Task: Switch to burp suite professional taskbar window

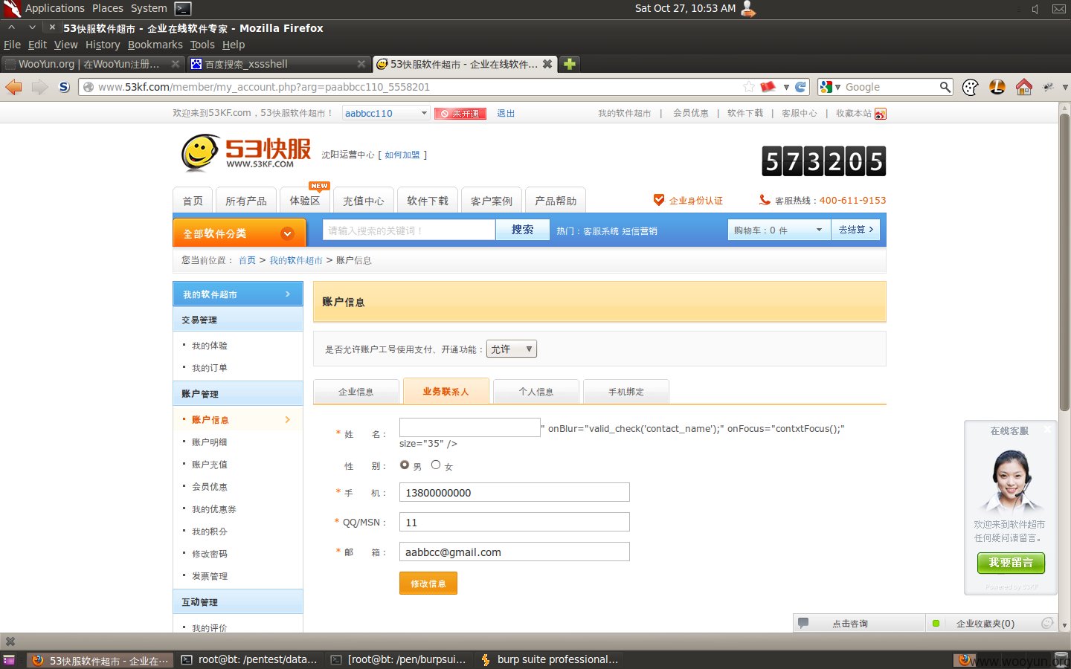Action: tap(549, 659)
